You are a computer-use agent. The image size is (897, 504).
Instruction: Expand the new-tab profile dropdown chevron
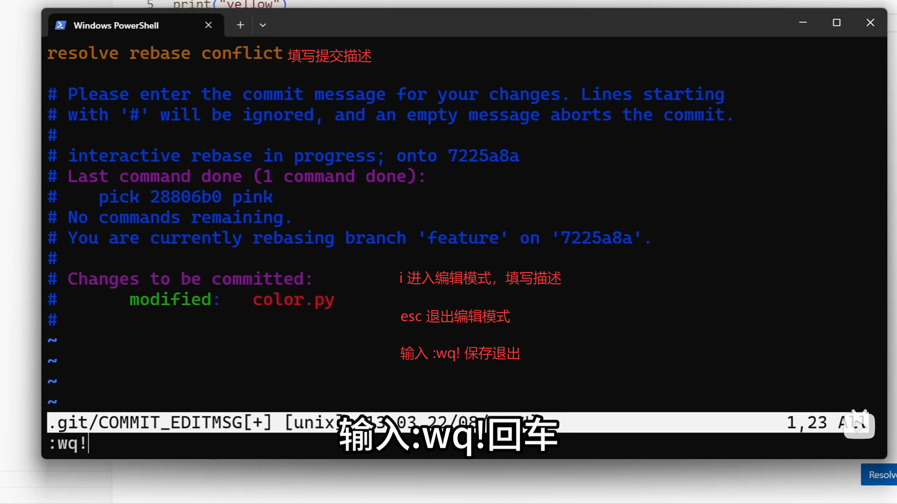point(263,25)
